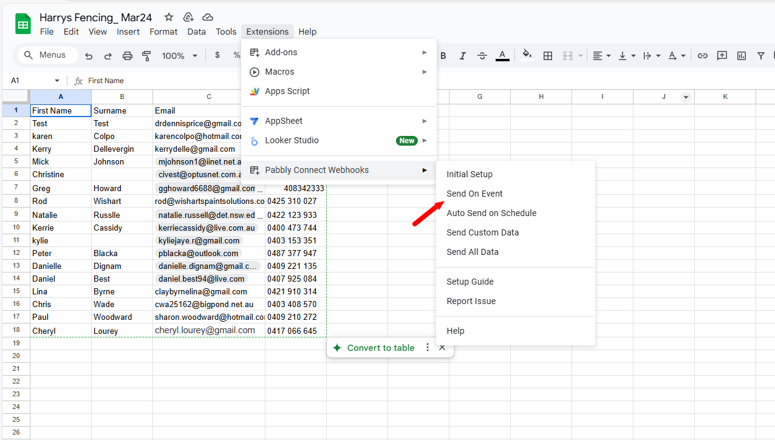The image size is (775, 440).
Task: Open Apps Script from Extensions menu
Action: [339, 91]
